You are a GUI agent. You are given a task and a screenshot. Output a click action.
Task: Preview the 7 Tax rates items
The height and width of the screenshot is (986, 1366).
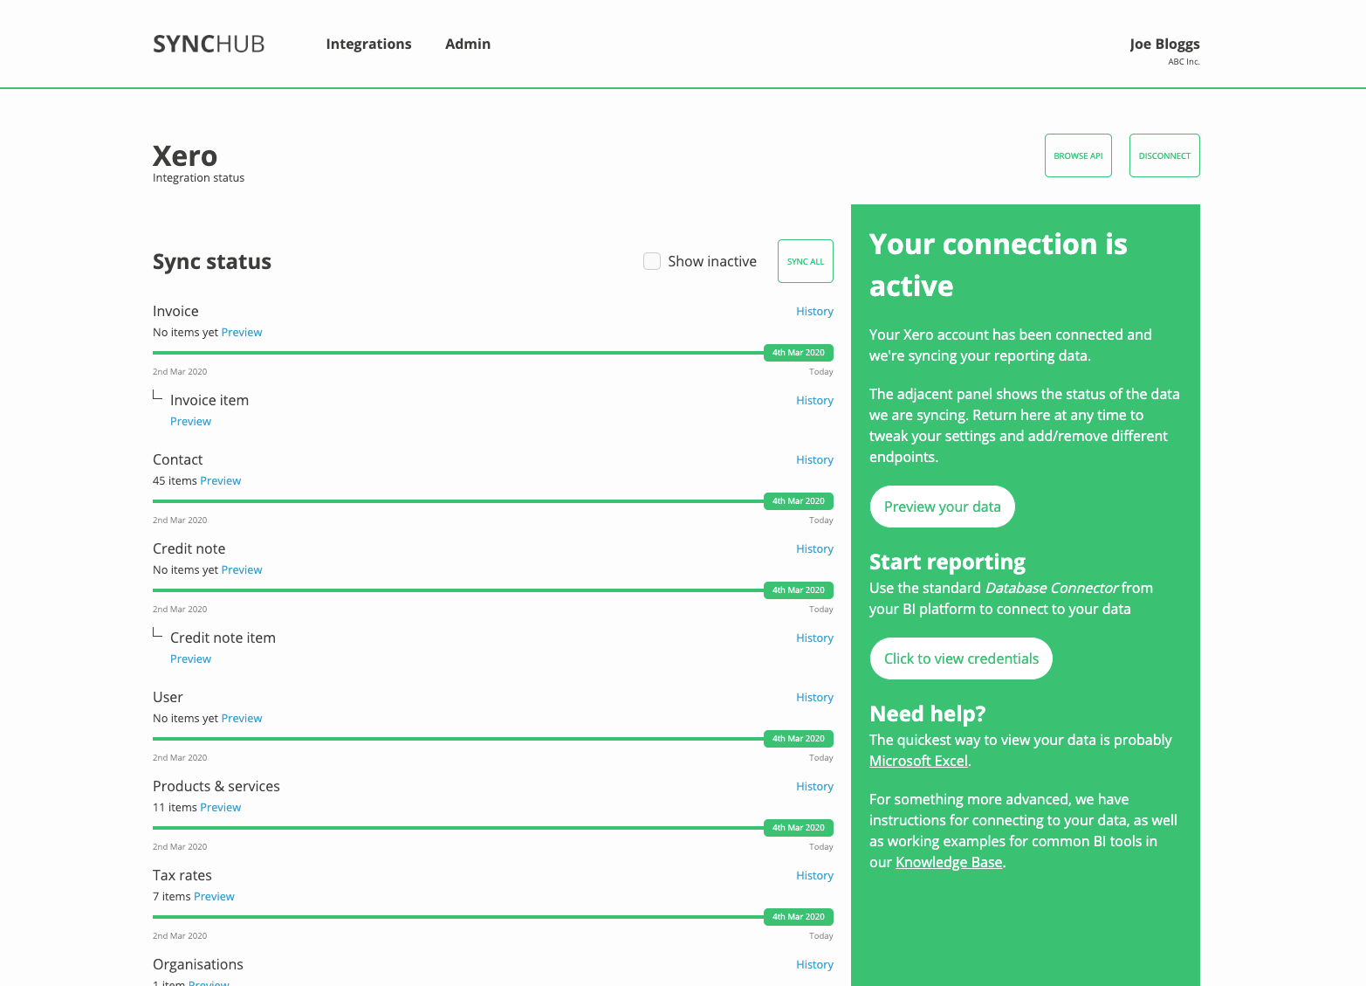[214, 896]
